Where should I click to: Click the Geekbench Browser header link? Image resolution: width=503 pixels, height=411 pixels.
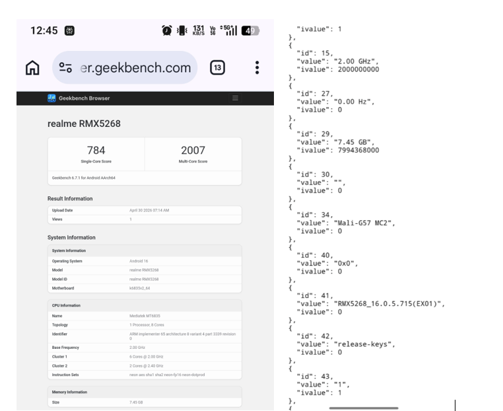84,98
